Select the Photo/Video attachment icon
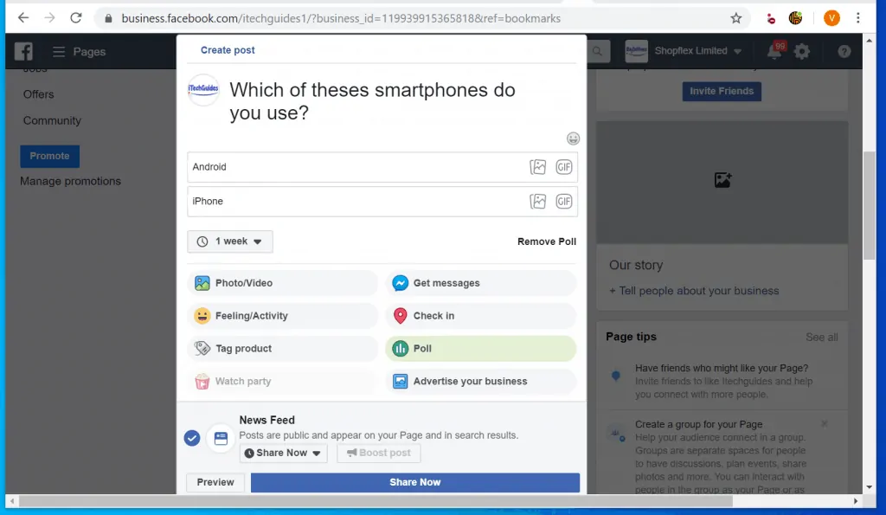Screen dimensions: 886x515 pyautogui.click(x=202, y=283)
